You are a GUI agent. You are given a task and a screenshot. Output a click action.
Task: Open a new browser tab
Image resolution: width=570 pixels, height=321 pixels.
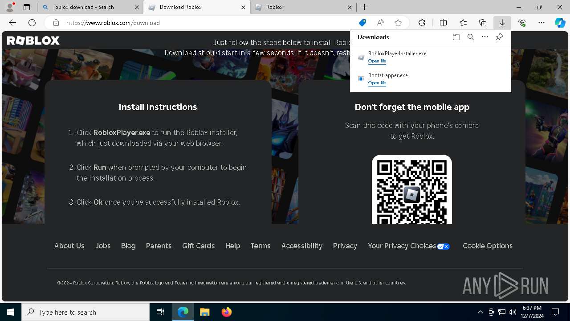pos(365,7)
